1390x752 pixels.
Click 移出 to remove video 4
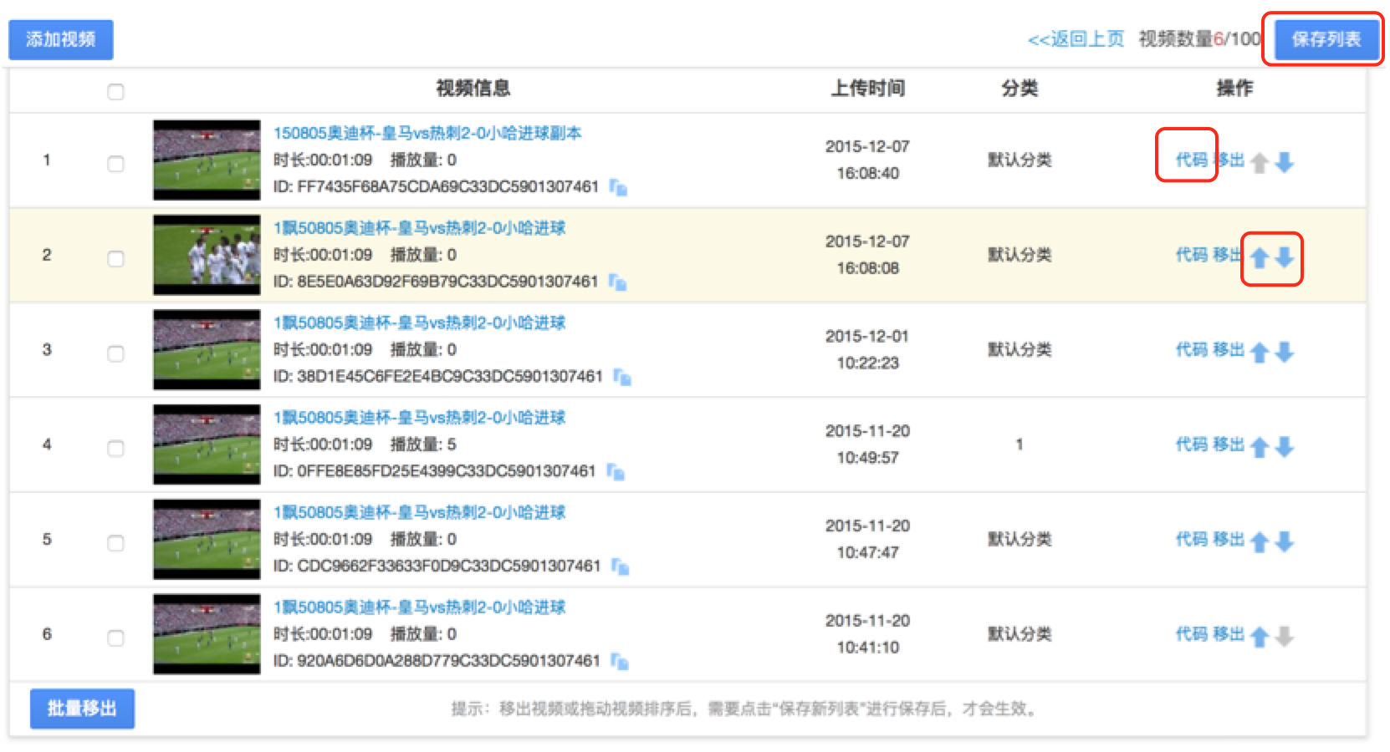click(1229, 445)
